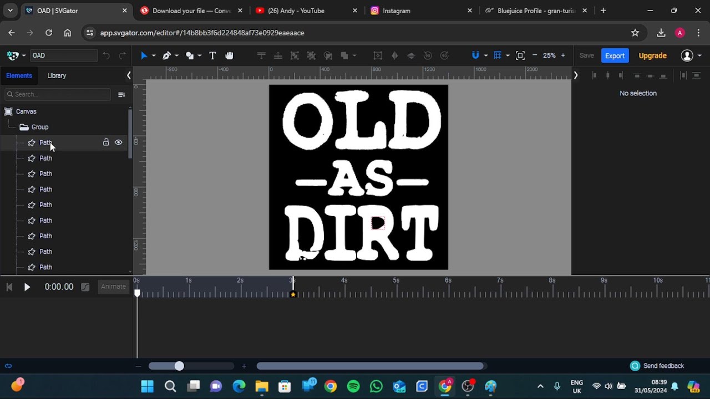Select the Canvas item in the Elements tree

pos(26,111)
